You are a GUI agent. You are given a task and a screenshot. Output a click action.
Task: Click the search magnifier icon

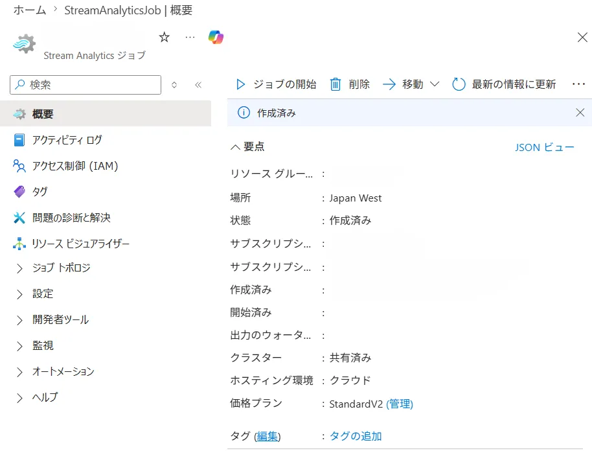pyautogui.click(x=20, y=84)
